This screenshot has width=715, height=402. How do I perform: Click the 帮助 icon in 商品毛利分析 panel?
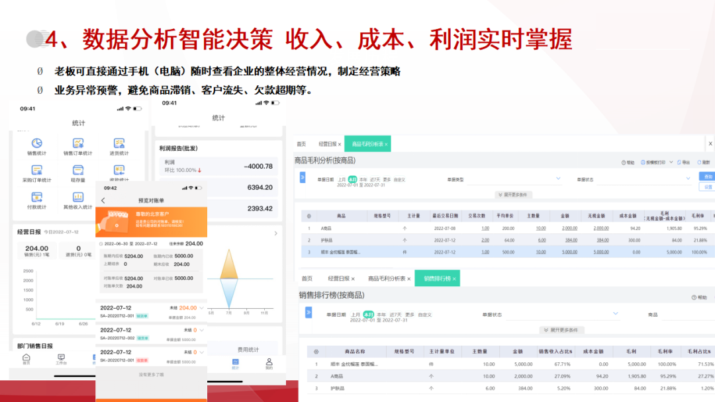(624, 163)
